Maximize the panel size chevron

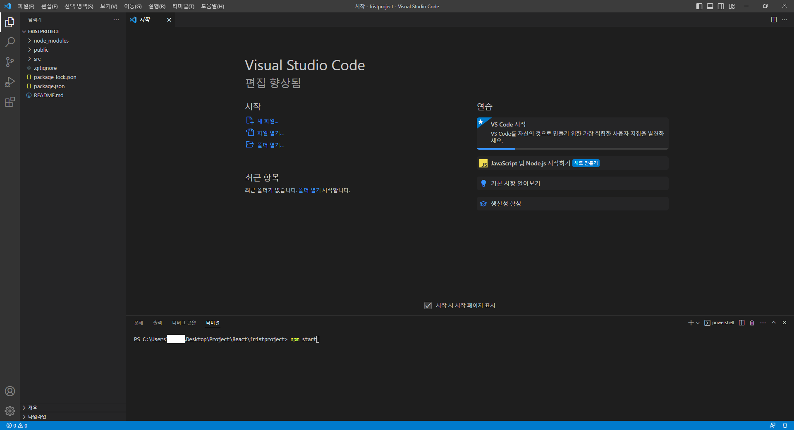pos(774,322)
